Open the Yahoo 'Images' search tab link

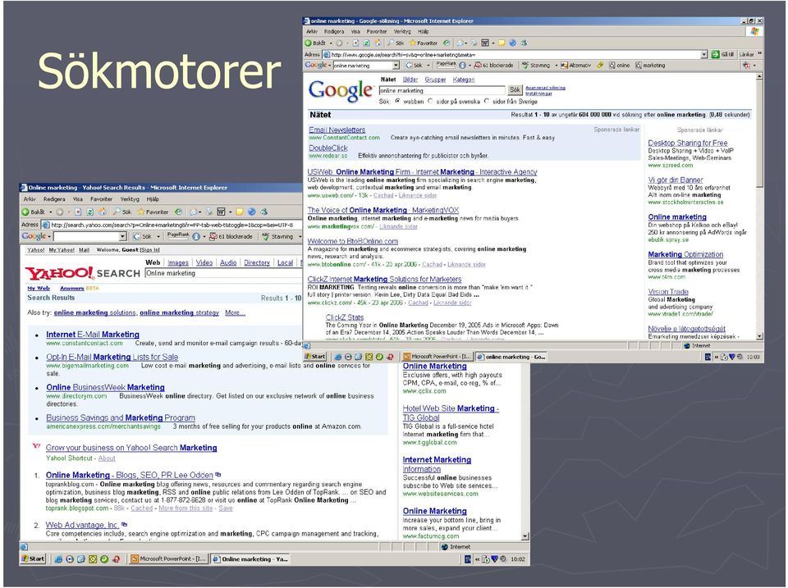[178, 262]
